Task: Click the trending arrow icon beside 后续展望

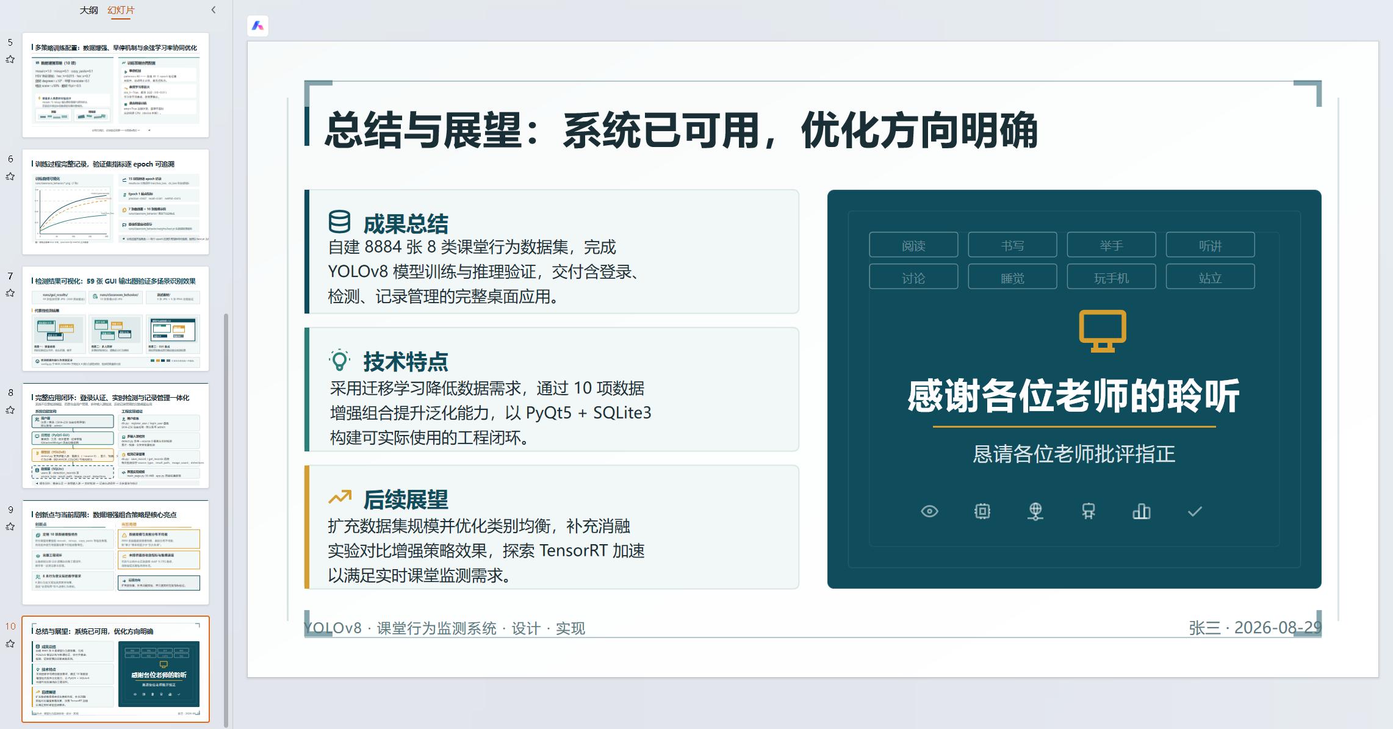Action: pos(340,497)
